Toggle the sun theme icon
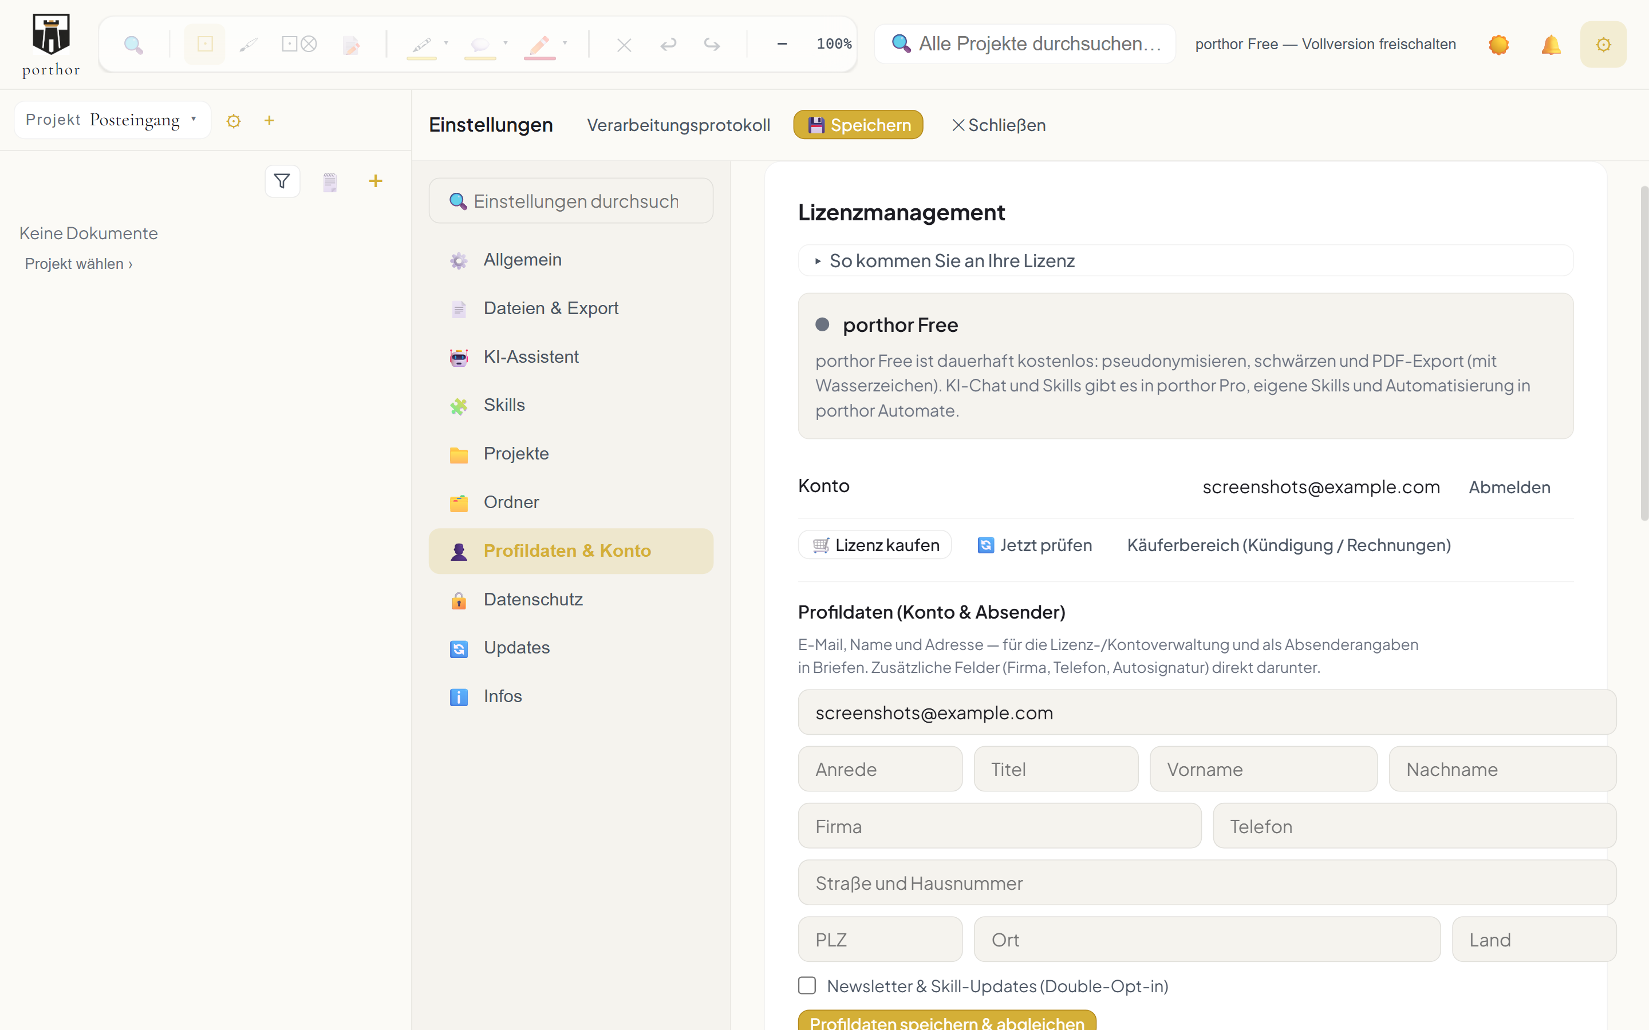 coord(1498,45)
